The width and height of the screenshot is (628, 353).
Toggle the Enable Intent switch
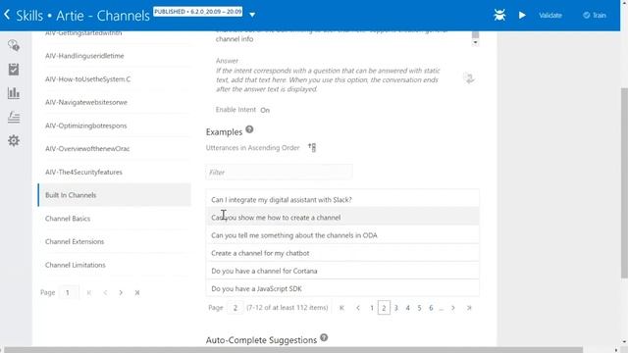[x=265, y=110]
